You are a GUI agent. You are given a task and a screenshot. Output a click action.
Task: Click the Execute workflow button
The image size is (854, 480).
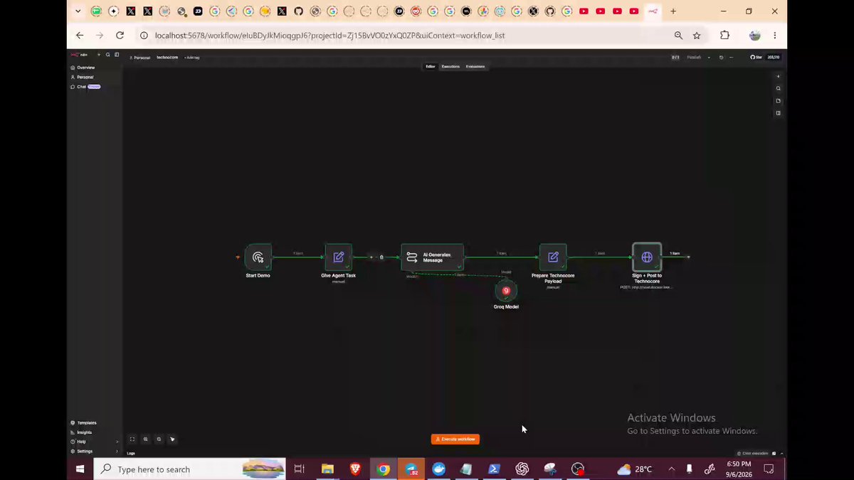pos(455,439)
